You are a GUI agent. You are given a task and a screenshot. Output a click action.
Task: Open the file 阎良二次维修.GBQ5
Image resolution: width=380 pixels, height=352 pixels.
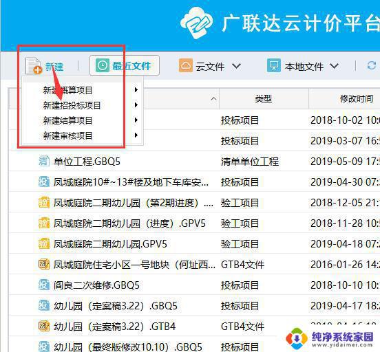coord(96,285)
